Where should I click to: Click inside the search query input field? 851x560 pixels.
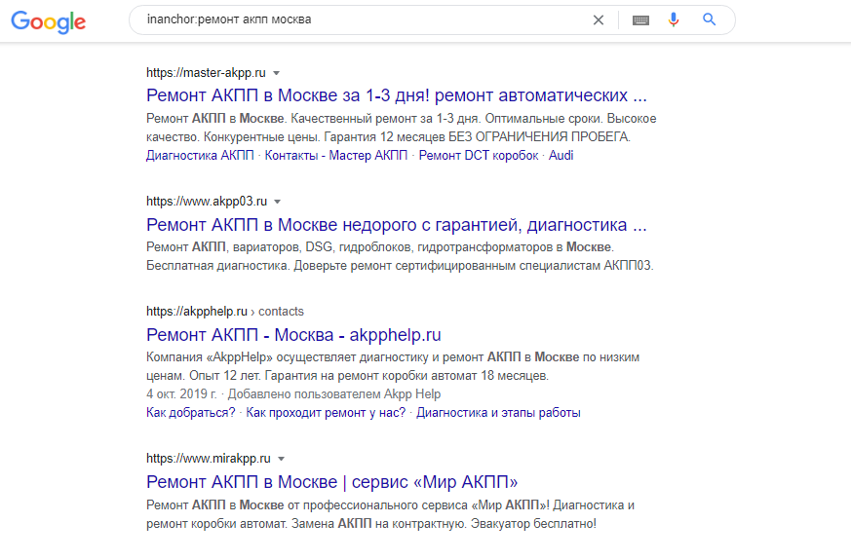(364, 20)
